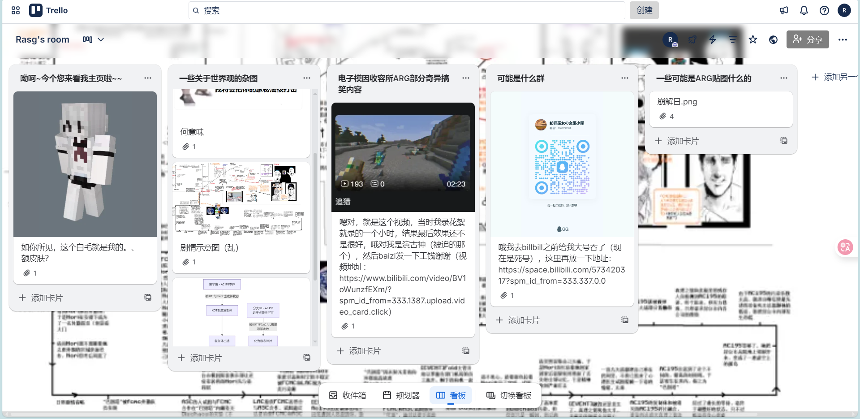Expand options menu on 一些关于世界观的杂图
Screen dimensions: 860x419
click(x=307, y=78)
